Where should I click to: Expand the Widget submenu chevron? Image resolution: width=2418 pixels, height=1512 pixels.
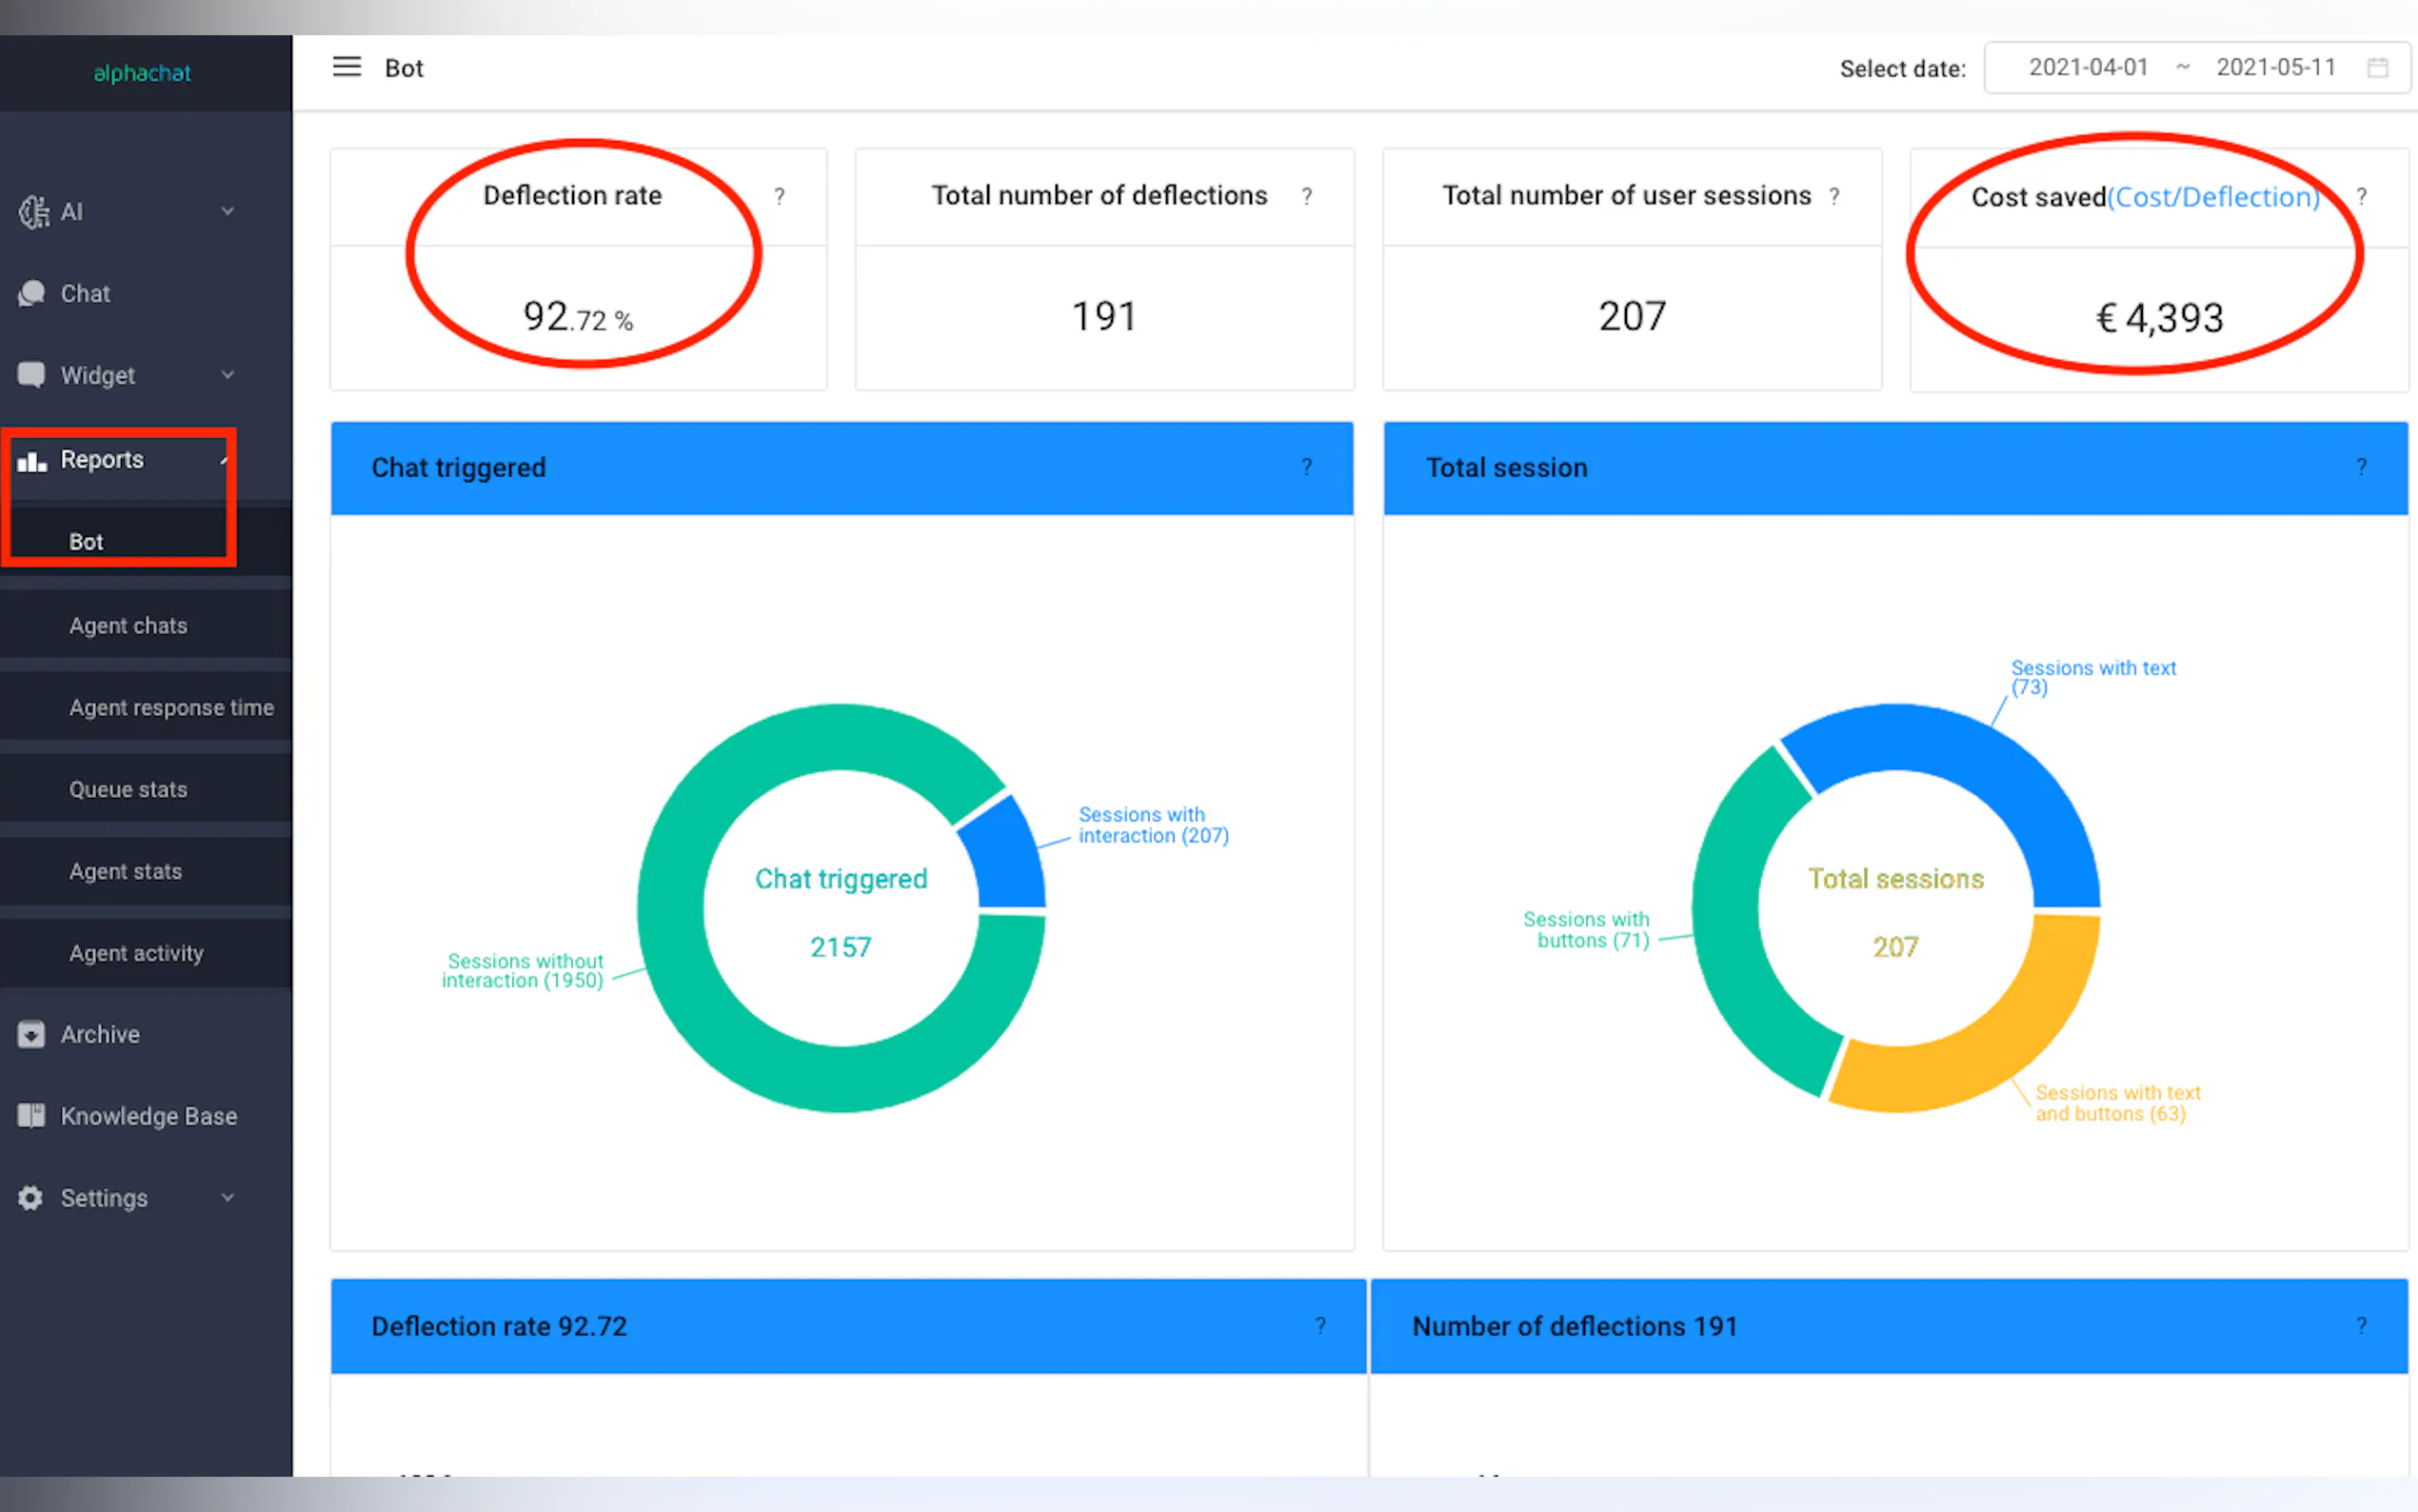pyautogui.click(x=228, y=375)
